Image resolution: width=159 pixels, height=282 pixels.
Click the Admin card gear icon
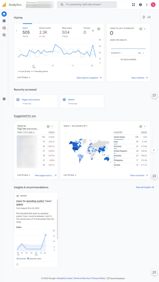(x=64, y=100)
